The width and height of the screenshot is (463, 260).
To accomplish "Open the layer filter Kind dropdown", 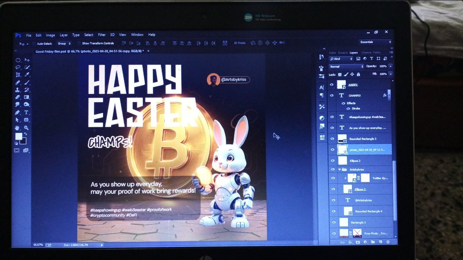I will [341, 59].
